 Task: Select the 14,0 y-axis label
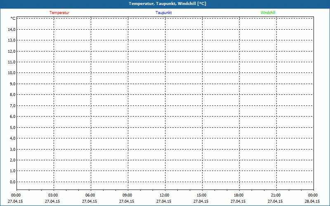[12, 29]
